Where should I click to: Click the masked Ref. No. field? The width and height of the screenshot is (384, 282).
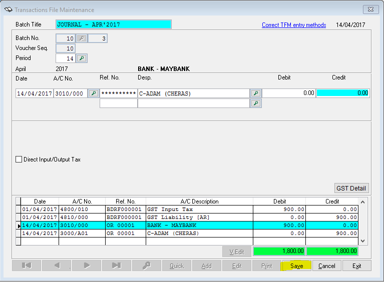119,93
